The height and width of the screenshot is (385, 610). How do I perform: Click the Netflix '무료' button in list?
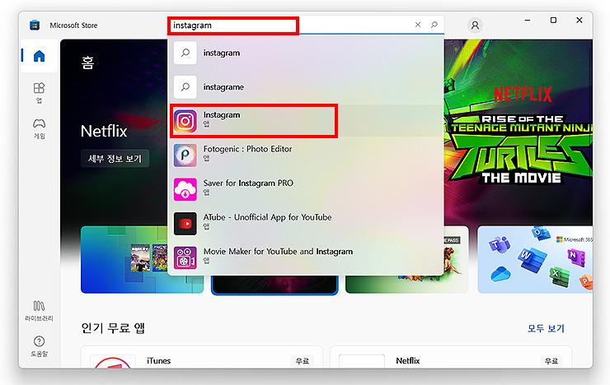(x=551, y=361)
